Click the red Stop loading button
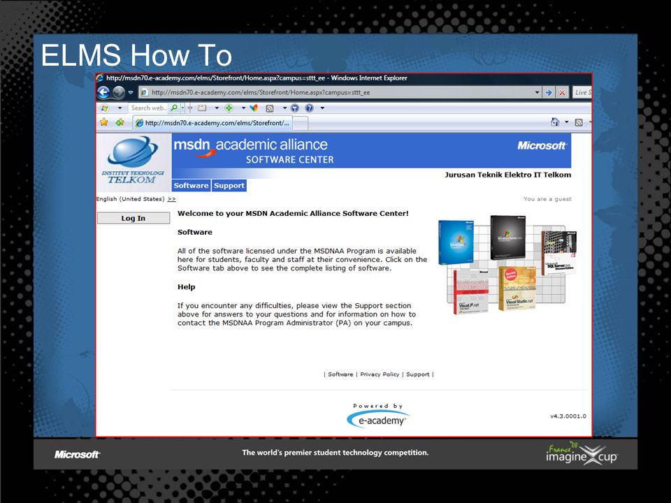This screenshot has width=671, height=503. point(562,92)
